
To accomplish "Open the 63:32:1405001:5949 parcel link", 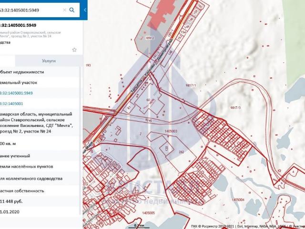I will [x=16, y=93].
